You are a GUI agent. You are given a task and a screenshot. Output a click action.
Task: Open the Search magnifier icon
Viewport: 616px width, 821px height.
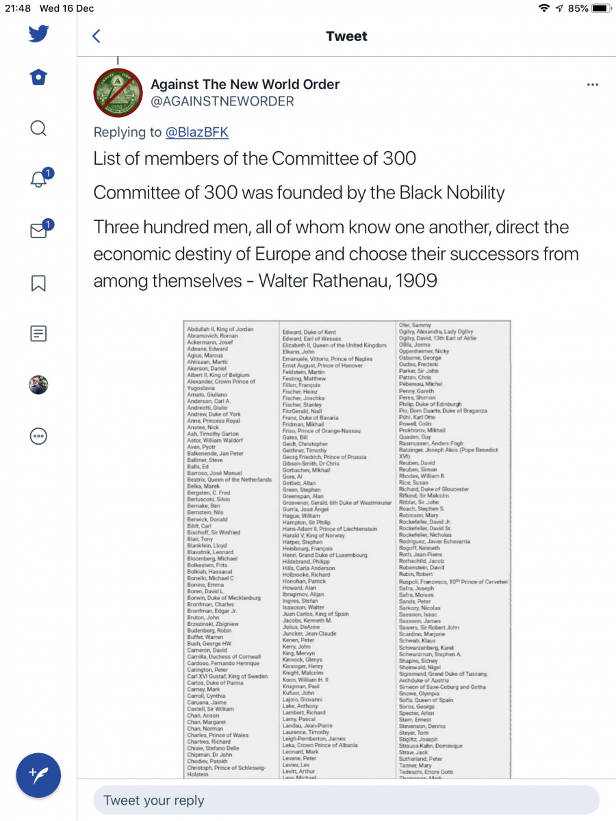(x=38, y=128)
